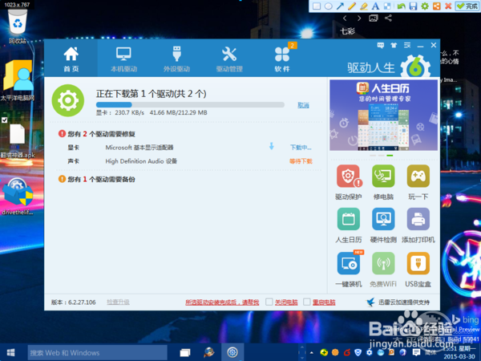Click the 下载中 status link for 显卡
Image resolution: width=481 pixels, height=361 pixels.
coord(301,148)
